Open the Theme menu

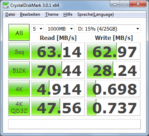coord(52,14)
